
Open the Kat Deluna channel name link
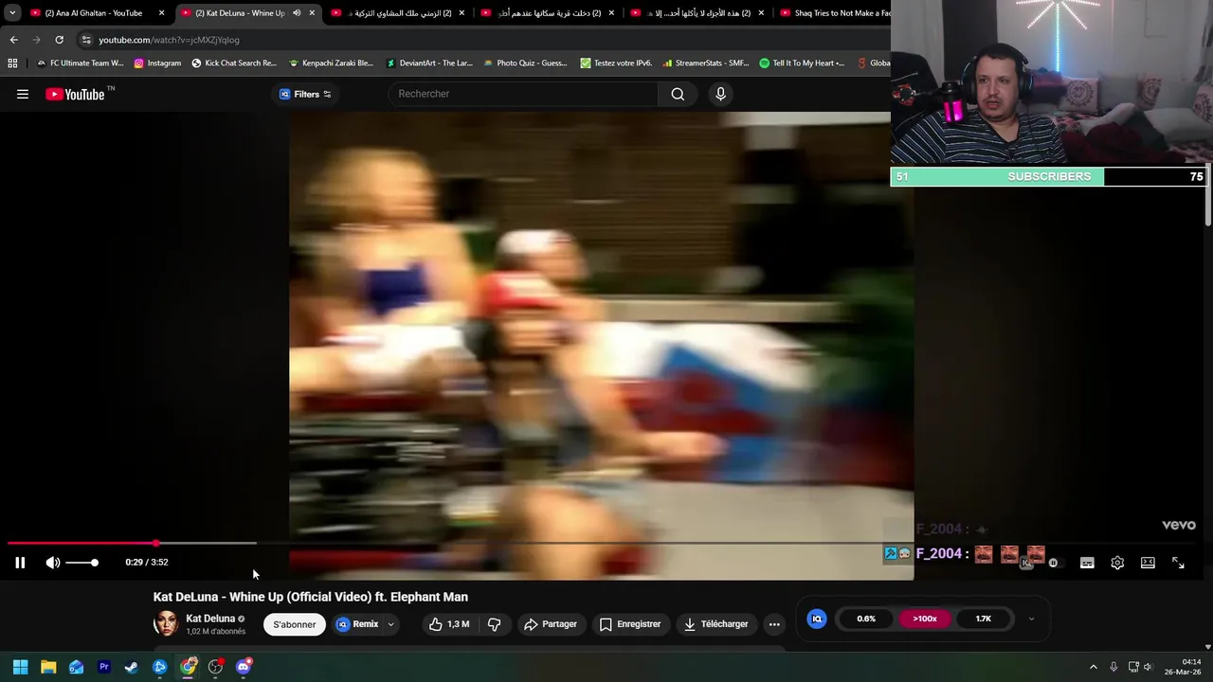210,619
